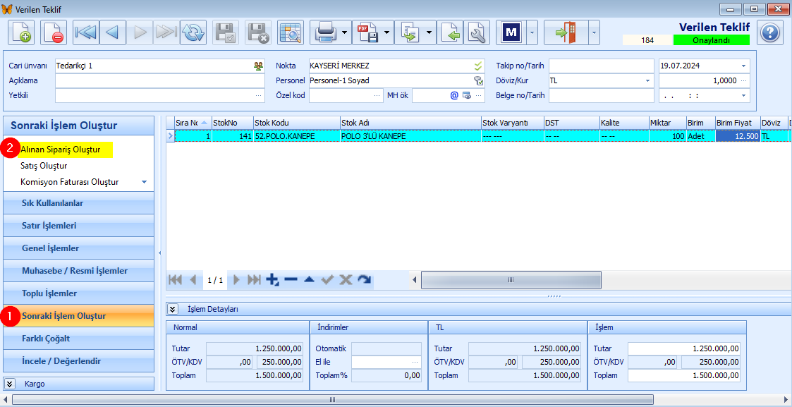Select Alınan Sipariş Oluştur option
This screenshot has height=407, width=792.
pos(60,150)
